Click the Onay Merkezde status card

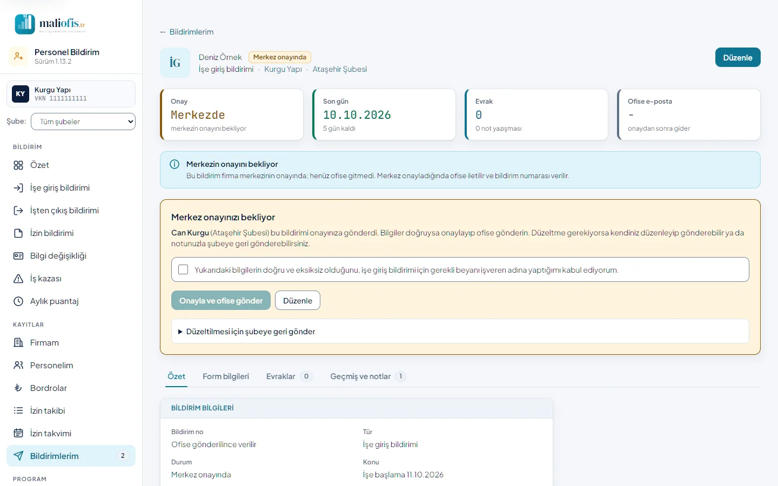pyautogui.click(x=232, y=114)
